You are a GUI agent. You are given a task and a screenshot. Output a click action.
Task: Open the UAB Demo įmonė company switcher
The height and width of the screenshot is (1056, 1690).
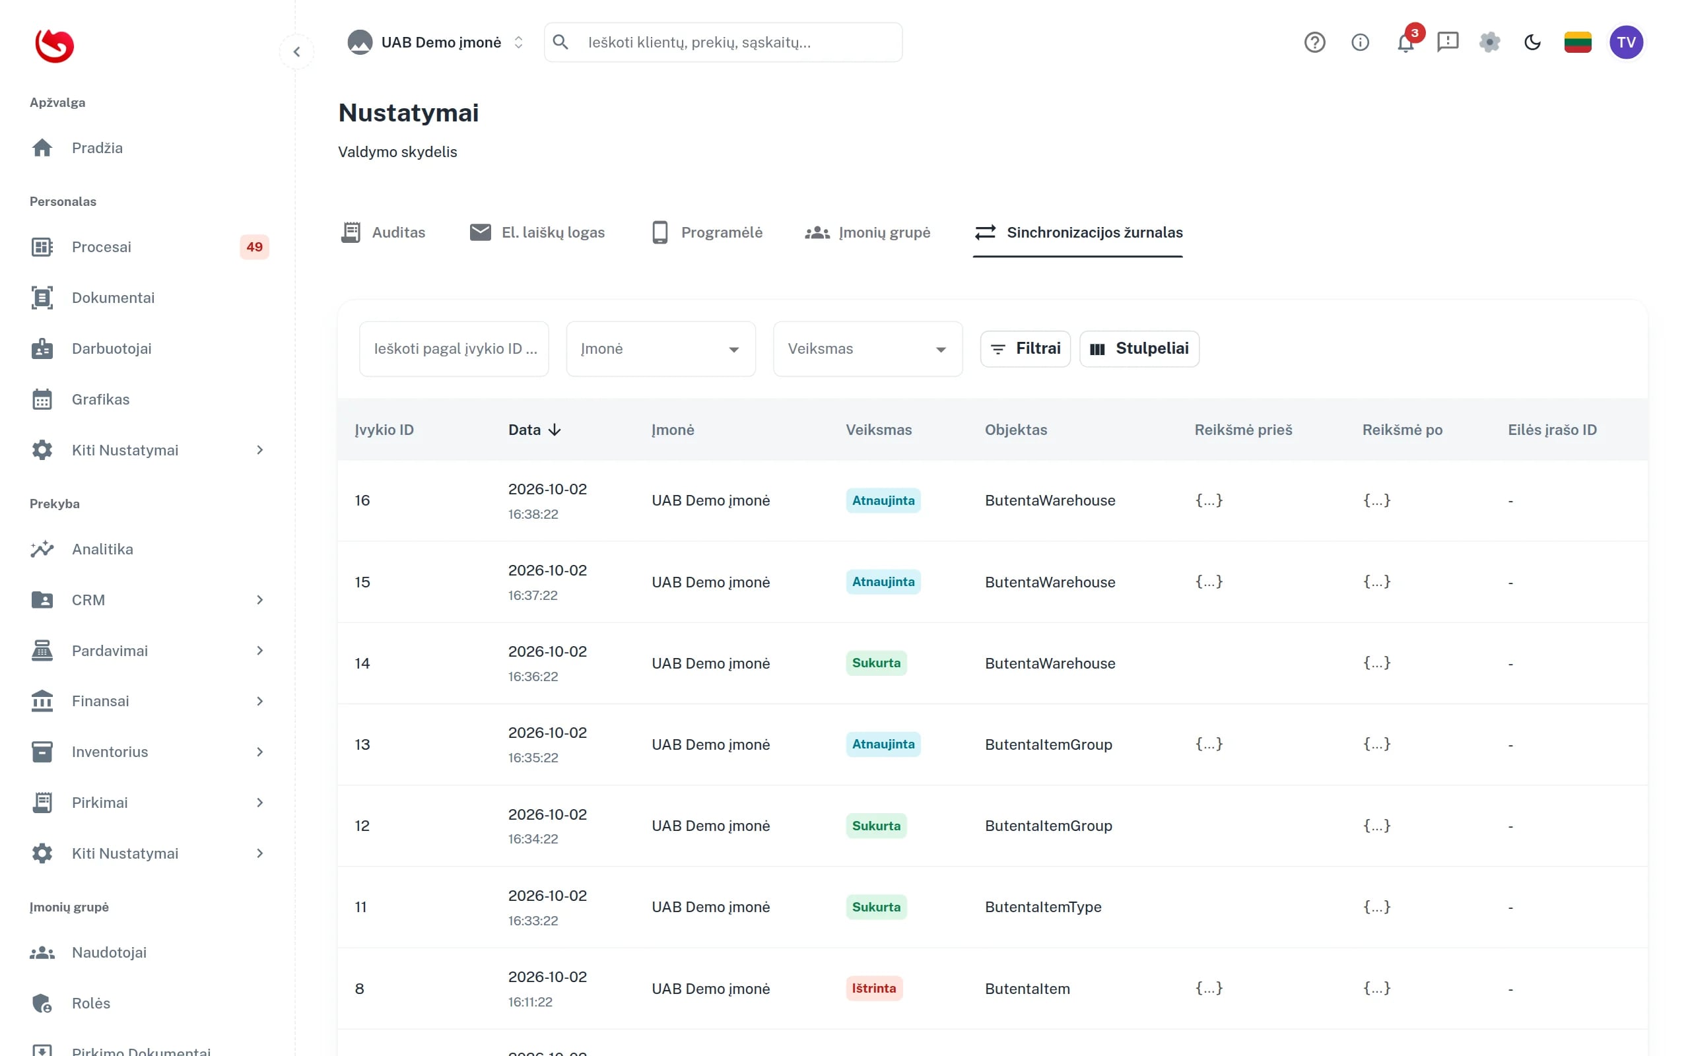coord(436,43)
